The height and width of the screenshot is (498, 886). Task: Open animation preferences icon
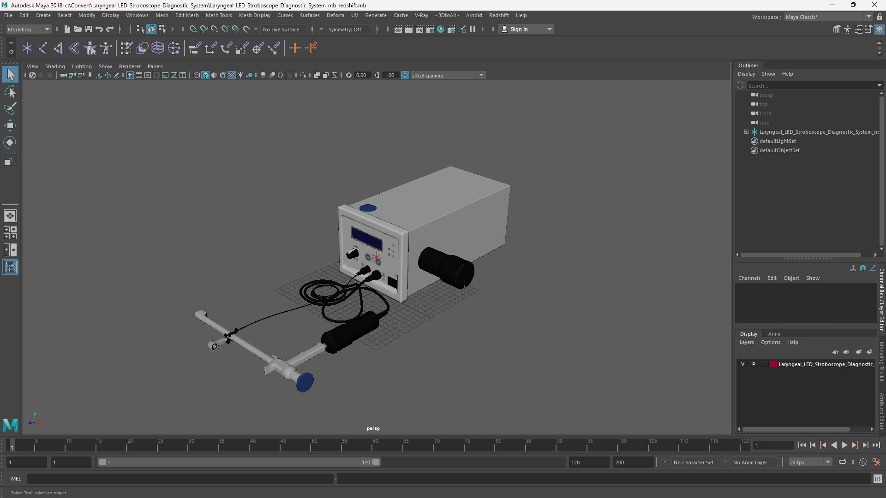click(876, 462)
